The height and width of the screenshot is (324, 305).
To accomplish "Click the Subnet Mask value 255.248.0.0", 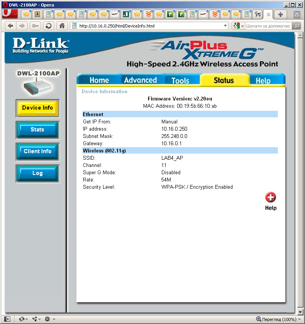I will (x=174, y=136).
